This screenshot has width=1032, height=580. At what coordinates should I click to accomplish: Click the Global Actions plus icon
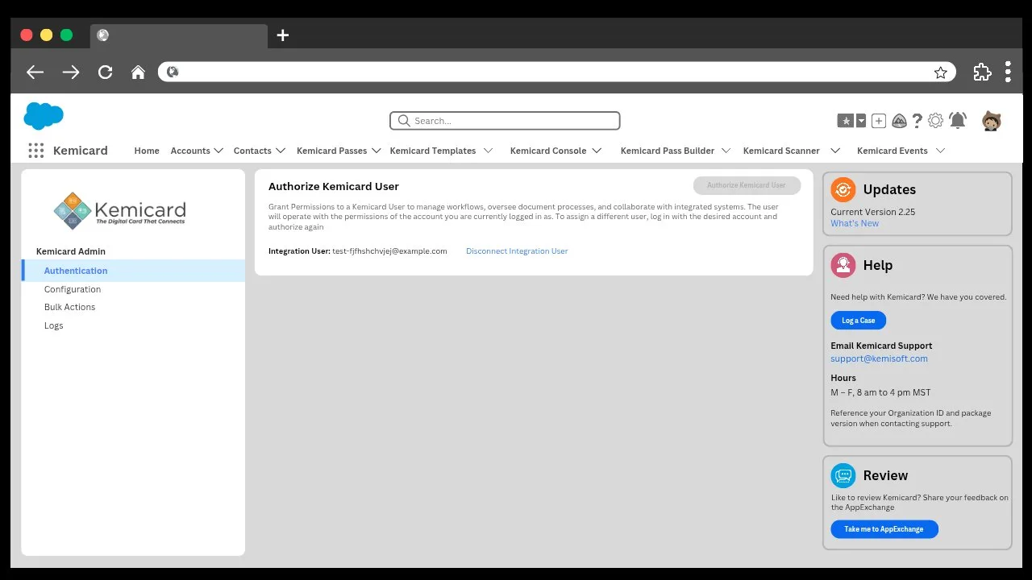879,121
